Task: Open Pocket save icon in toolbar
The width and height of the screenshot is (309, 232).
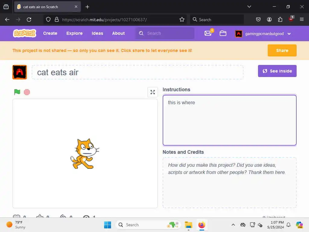Action: (x=258, y=20)
